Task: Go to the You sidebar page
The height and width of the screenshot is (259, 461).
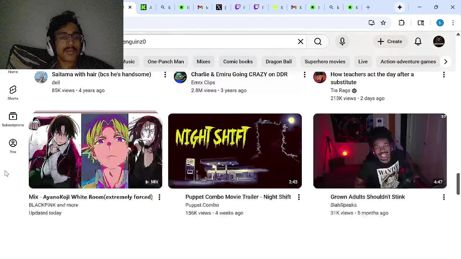Action: (13, 146)
